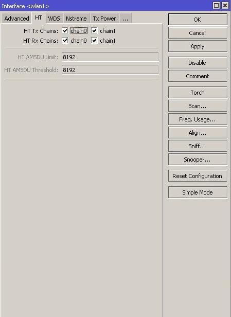The height and width of the screenshot is (317, 231).
Task: Maximize the Interface wlan1 window
Action: click(216, 5)
